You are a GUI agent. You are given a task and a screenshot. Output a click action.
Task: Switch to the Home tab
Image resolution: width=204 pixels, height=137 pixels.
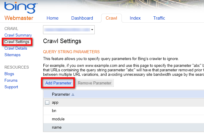coord(53,18)
